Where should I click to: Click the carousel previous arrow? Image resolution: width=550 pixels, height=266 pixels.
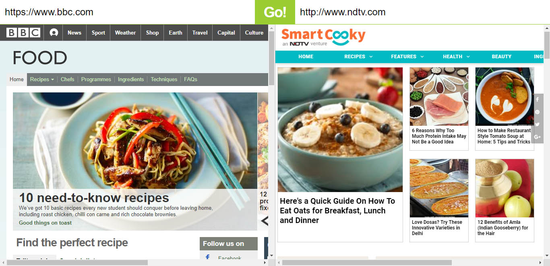(264, 221)
